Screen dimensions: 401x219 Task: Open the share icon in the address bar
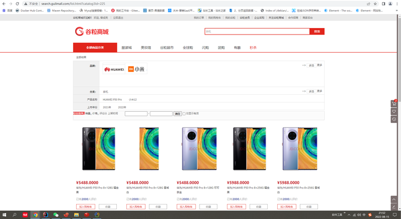[x=368, y=4]
